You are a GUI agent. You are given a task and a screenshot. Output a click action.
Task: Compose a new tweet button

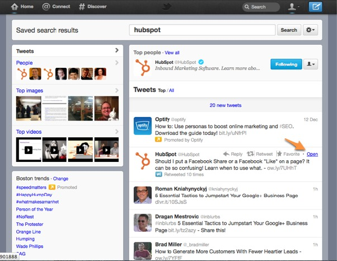pyautogui.click(x=315, y=7)
